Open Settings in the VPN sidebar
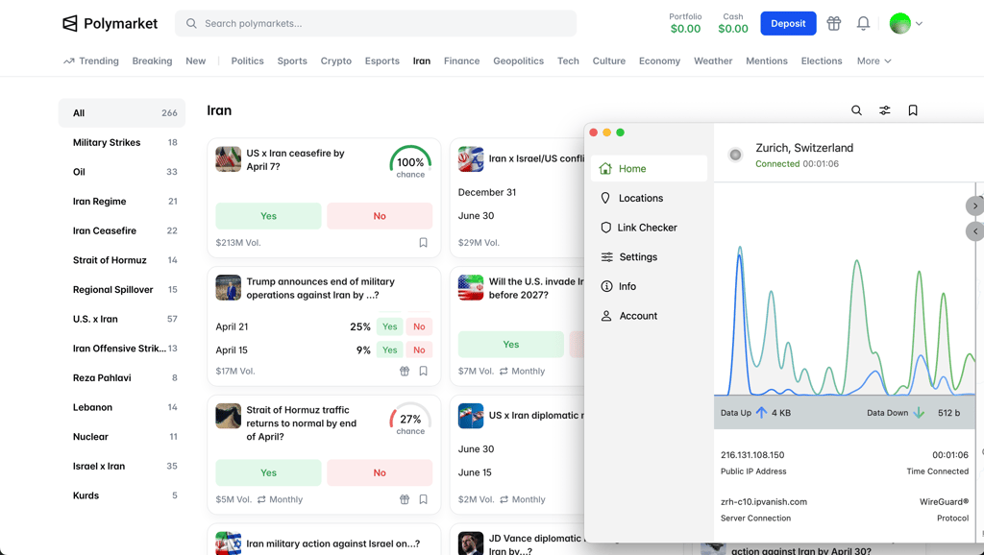This screenshot has height=555, width=984. tap(649, 257)
